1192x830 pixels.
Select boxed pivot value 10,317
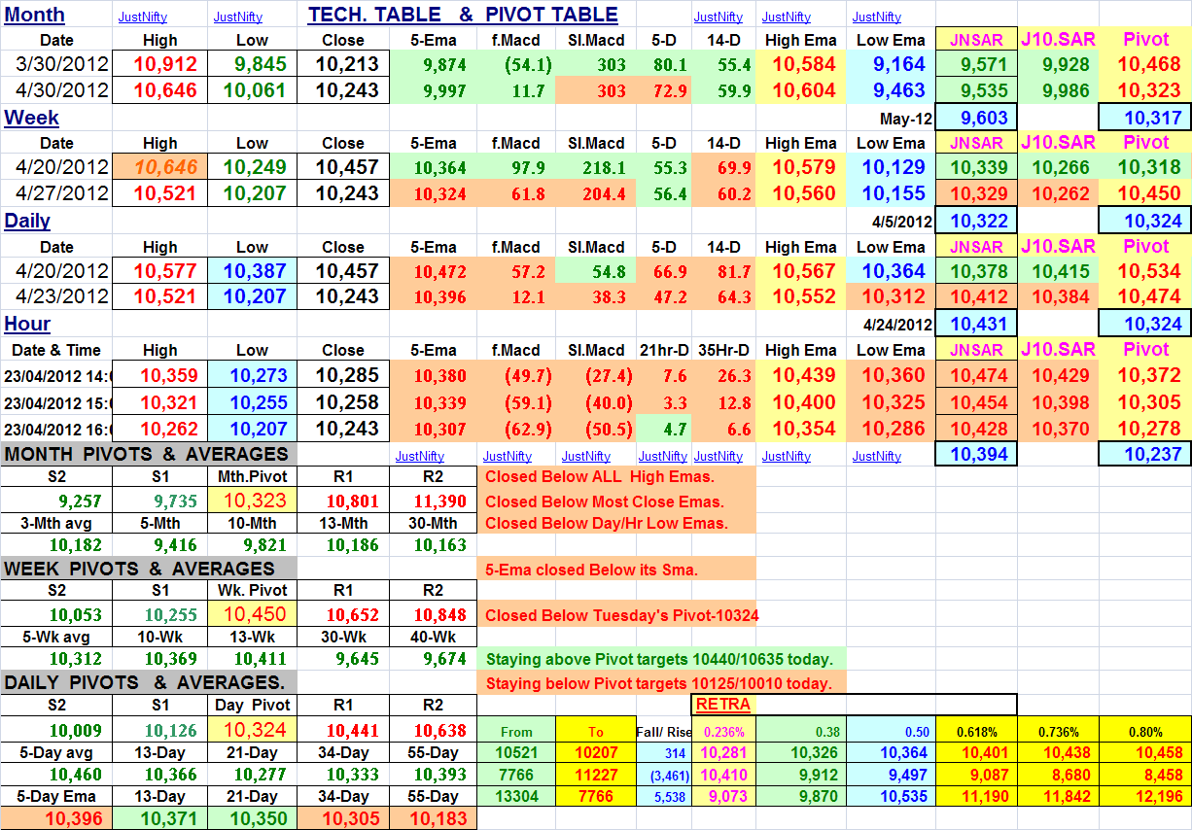1145,118
